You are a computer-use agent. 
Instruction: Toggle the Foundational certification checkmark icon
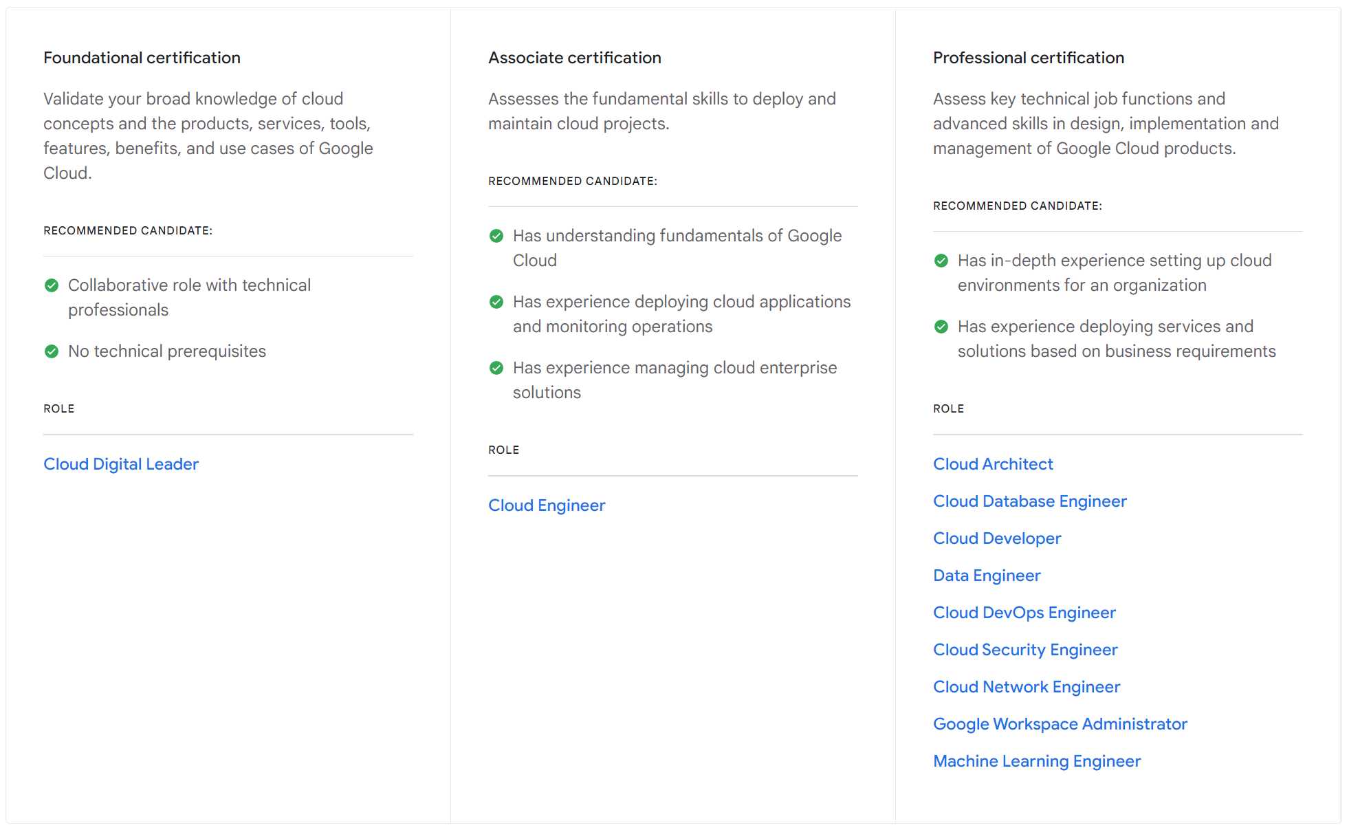[50, 285]
